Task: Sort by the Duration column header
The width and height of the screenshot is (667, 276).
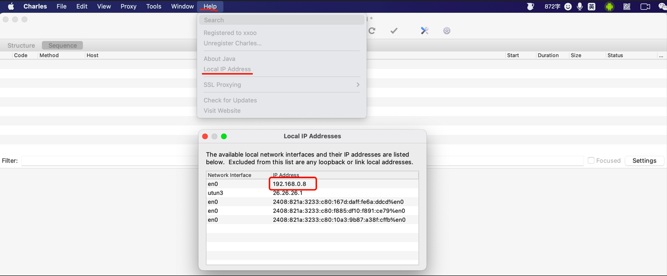Action: click(548, 55)
